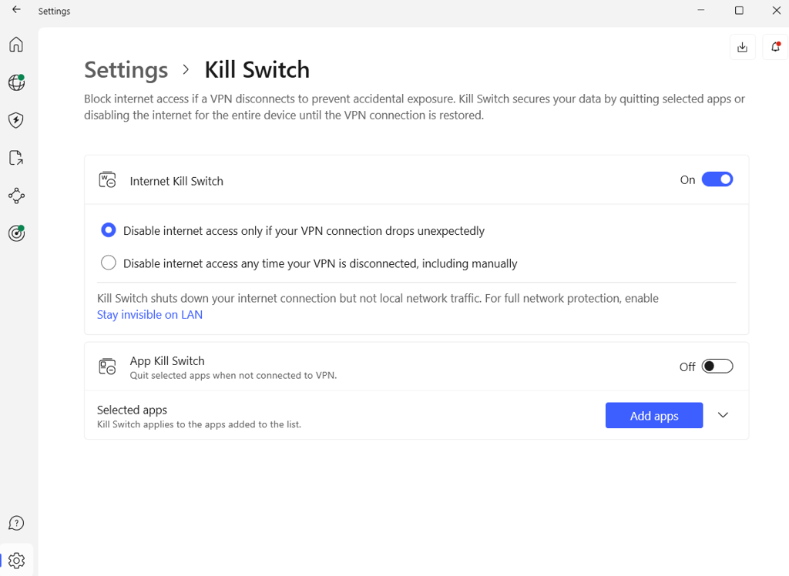Click 'Quit selected apps when not connected' text
This screenshot has height=576, width=789.
pyautogui.click(x=233, y=375)
